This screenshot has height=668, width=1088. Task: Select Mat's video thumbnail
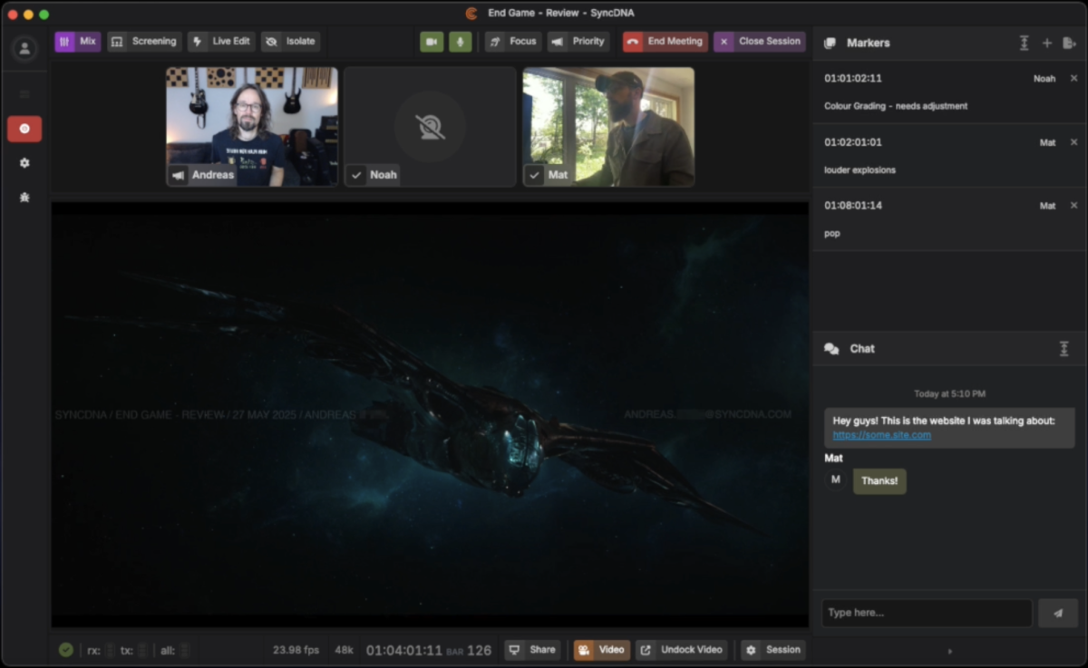tap(608, 127)
